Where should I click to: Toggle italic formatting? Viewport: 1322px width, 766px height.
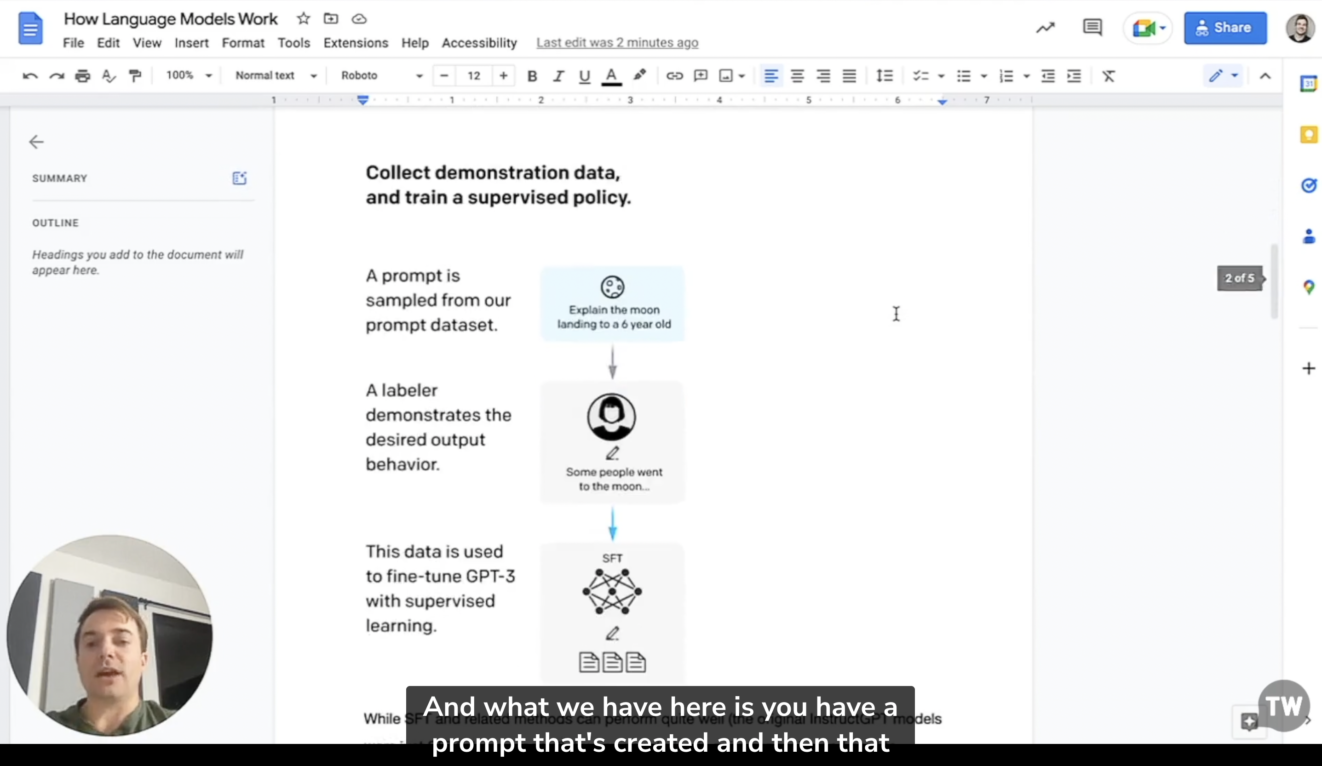[558, 76]
